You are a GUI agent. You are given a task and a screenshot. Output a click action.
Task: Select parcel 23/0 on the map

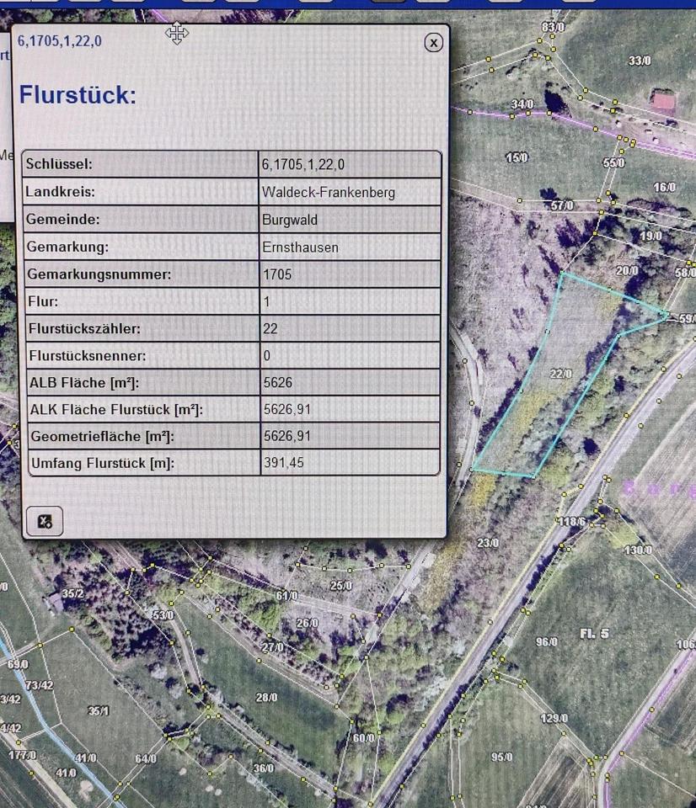(488, 543)
